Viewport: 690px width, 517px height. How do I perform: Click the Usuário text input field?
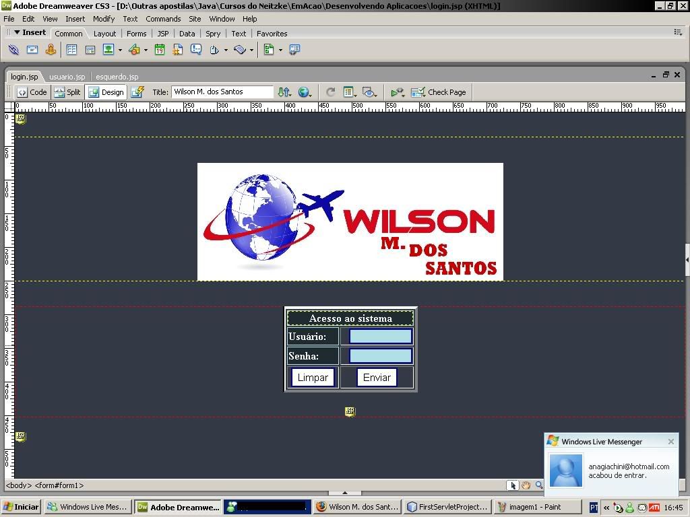click(x=380, y=337)
